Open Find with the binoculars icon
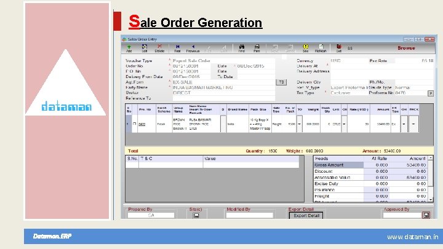The width and height of the screenshot is (443, 249). pyautogui.click(x=242, y=49)
